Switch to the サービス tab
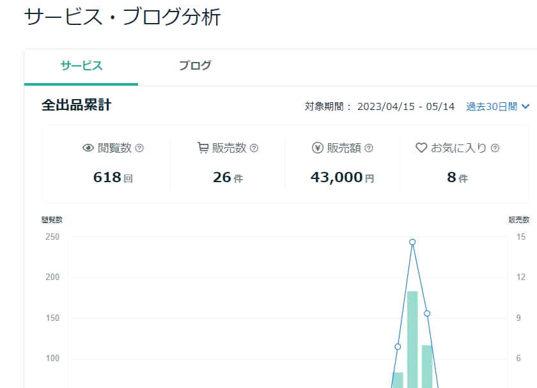This screenshot has height=388, width=537. click(x=81, y=66)
